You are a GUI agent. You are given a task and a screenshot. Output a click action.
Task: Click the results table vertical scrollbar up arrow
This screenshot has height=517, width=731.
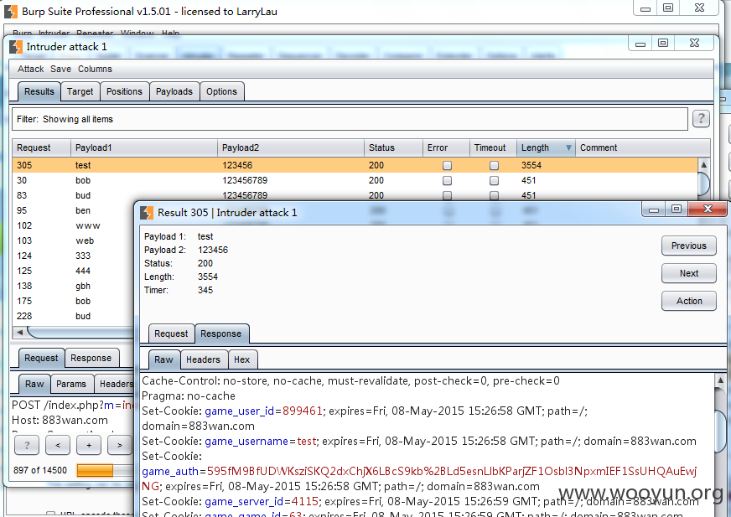(703, 164)
